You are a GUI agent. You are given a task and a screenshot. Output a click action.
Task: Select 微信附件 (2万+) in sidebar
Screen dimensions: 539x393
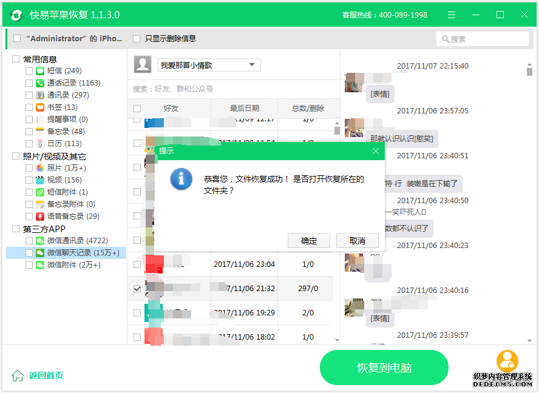click(73, 265)
